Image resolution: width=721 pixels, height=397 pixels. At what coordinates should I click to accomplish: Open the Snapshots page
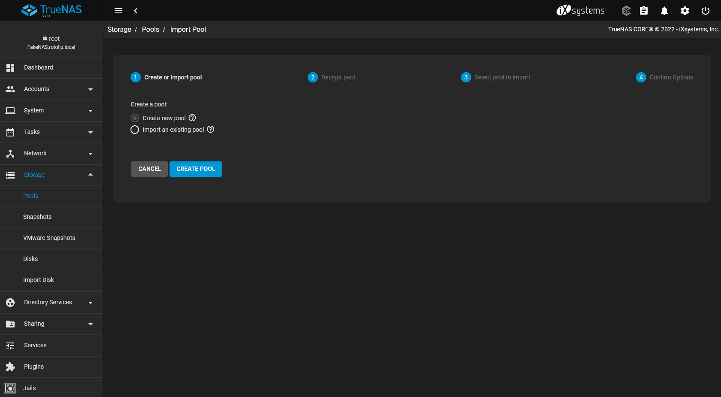coord(37,217)
